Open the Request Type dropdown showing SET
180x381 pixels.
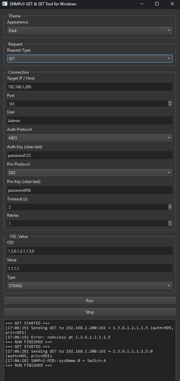89,59
